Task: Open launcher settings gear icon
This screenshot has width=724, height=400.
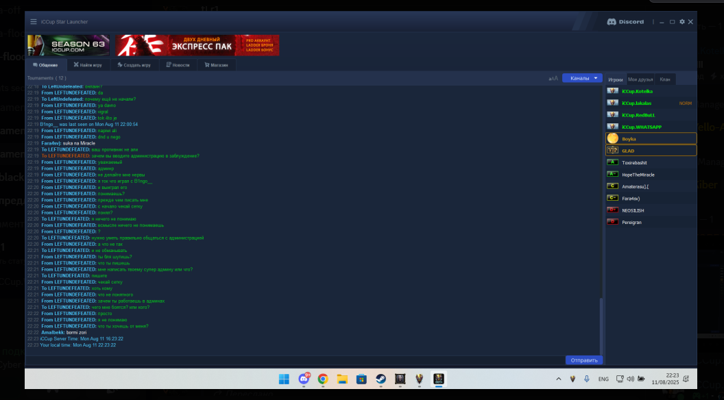Action: pyautogui.click(x=682, y=22)
